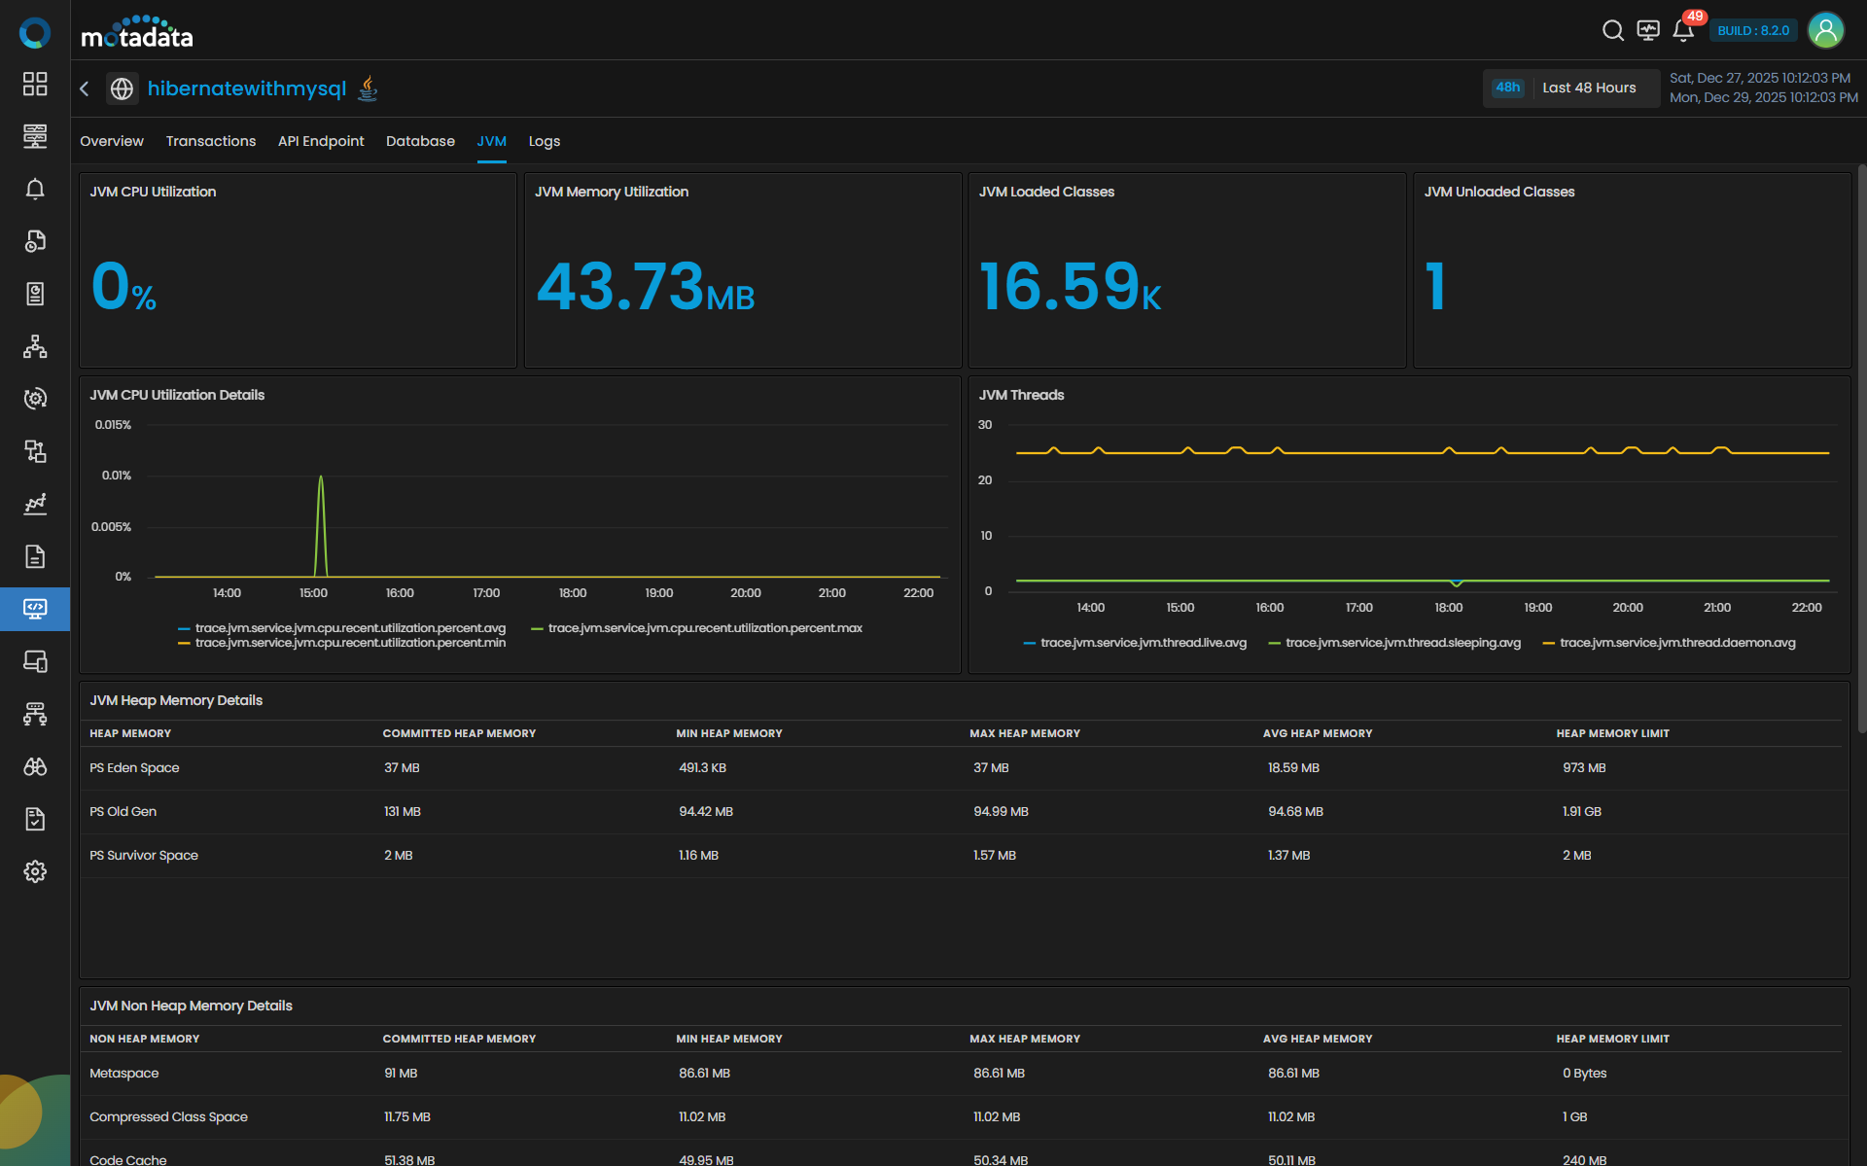
Task: Go back using the left chevron arrow
Action: click(x=85, y=88)
